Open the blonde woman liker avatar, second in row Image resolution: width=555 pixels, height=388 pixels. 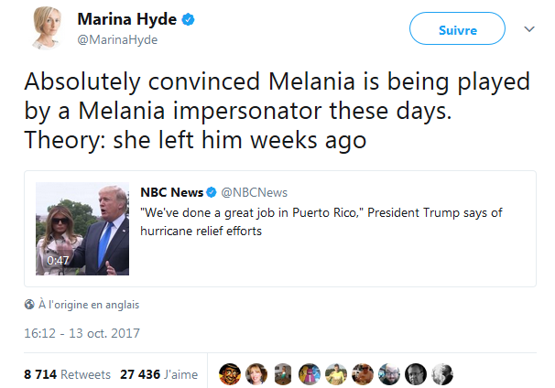tap(256, 374)
